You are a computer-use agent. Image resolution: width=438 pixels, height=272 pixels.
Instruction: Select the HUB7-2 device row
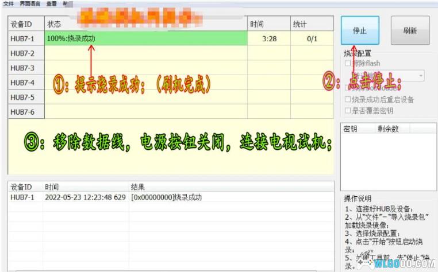[x=171, y=53]
